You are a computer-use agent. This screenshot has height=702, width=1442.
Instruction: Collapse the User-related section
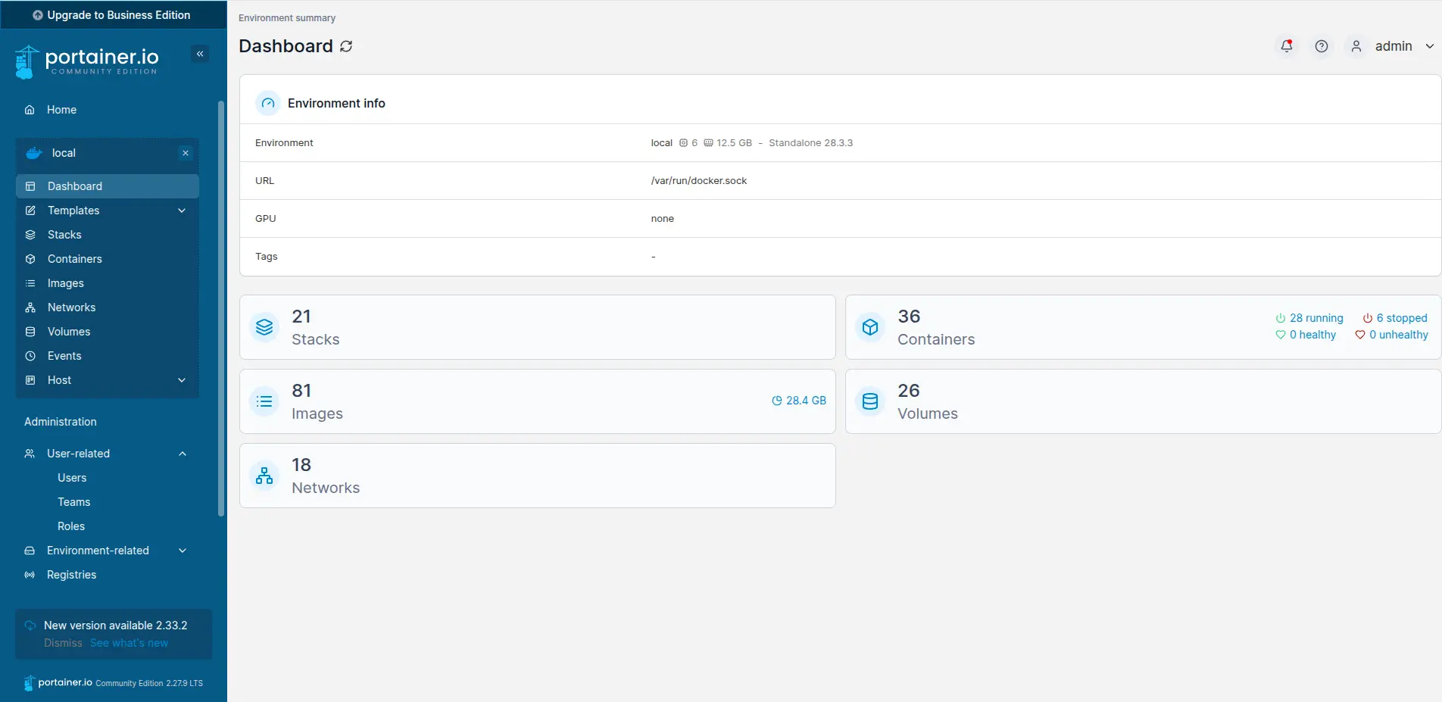183,454
